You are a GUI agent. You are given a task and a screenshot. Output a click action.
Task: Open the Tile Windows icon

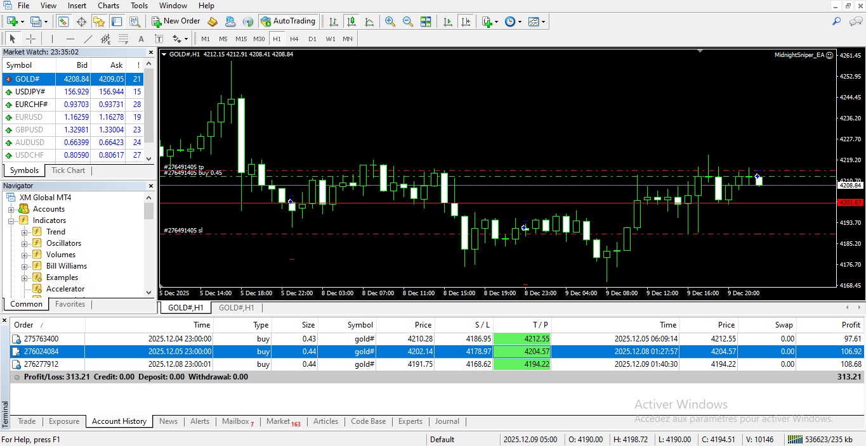click(426, 22)
